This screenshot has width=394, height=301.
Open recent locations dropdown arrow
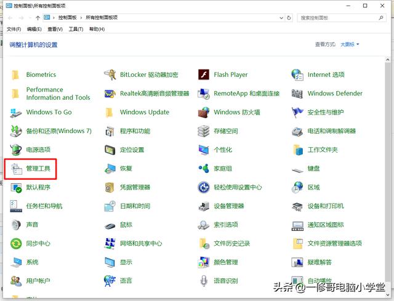30,18
